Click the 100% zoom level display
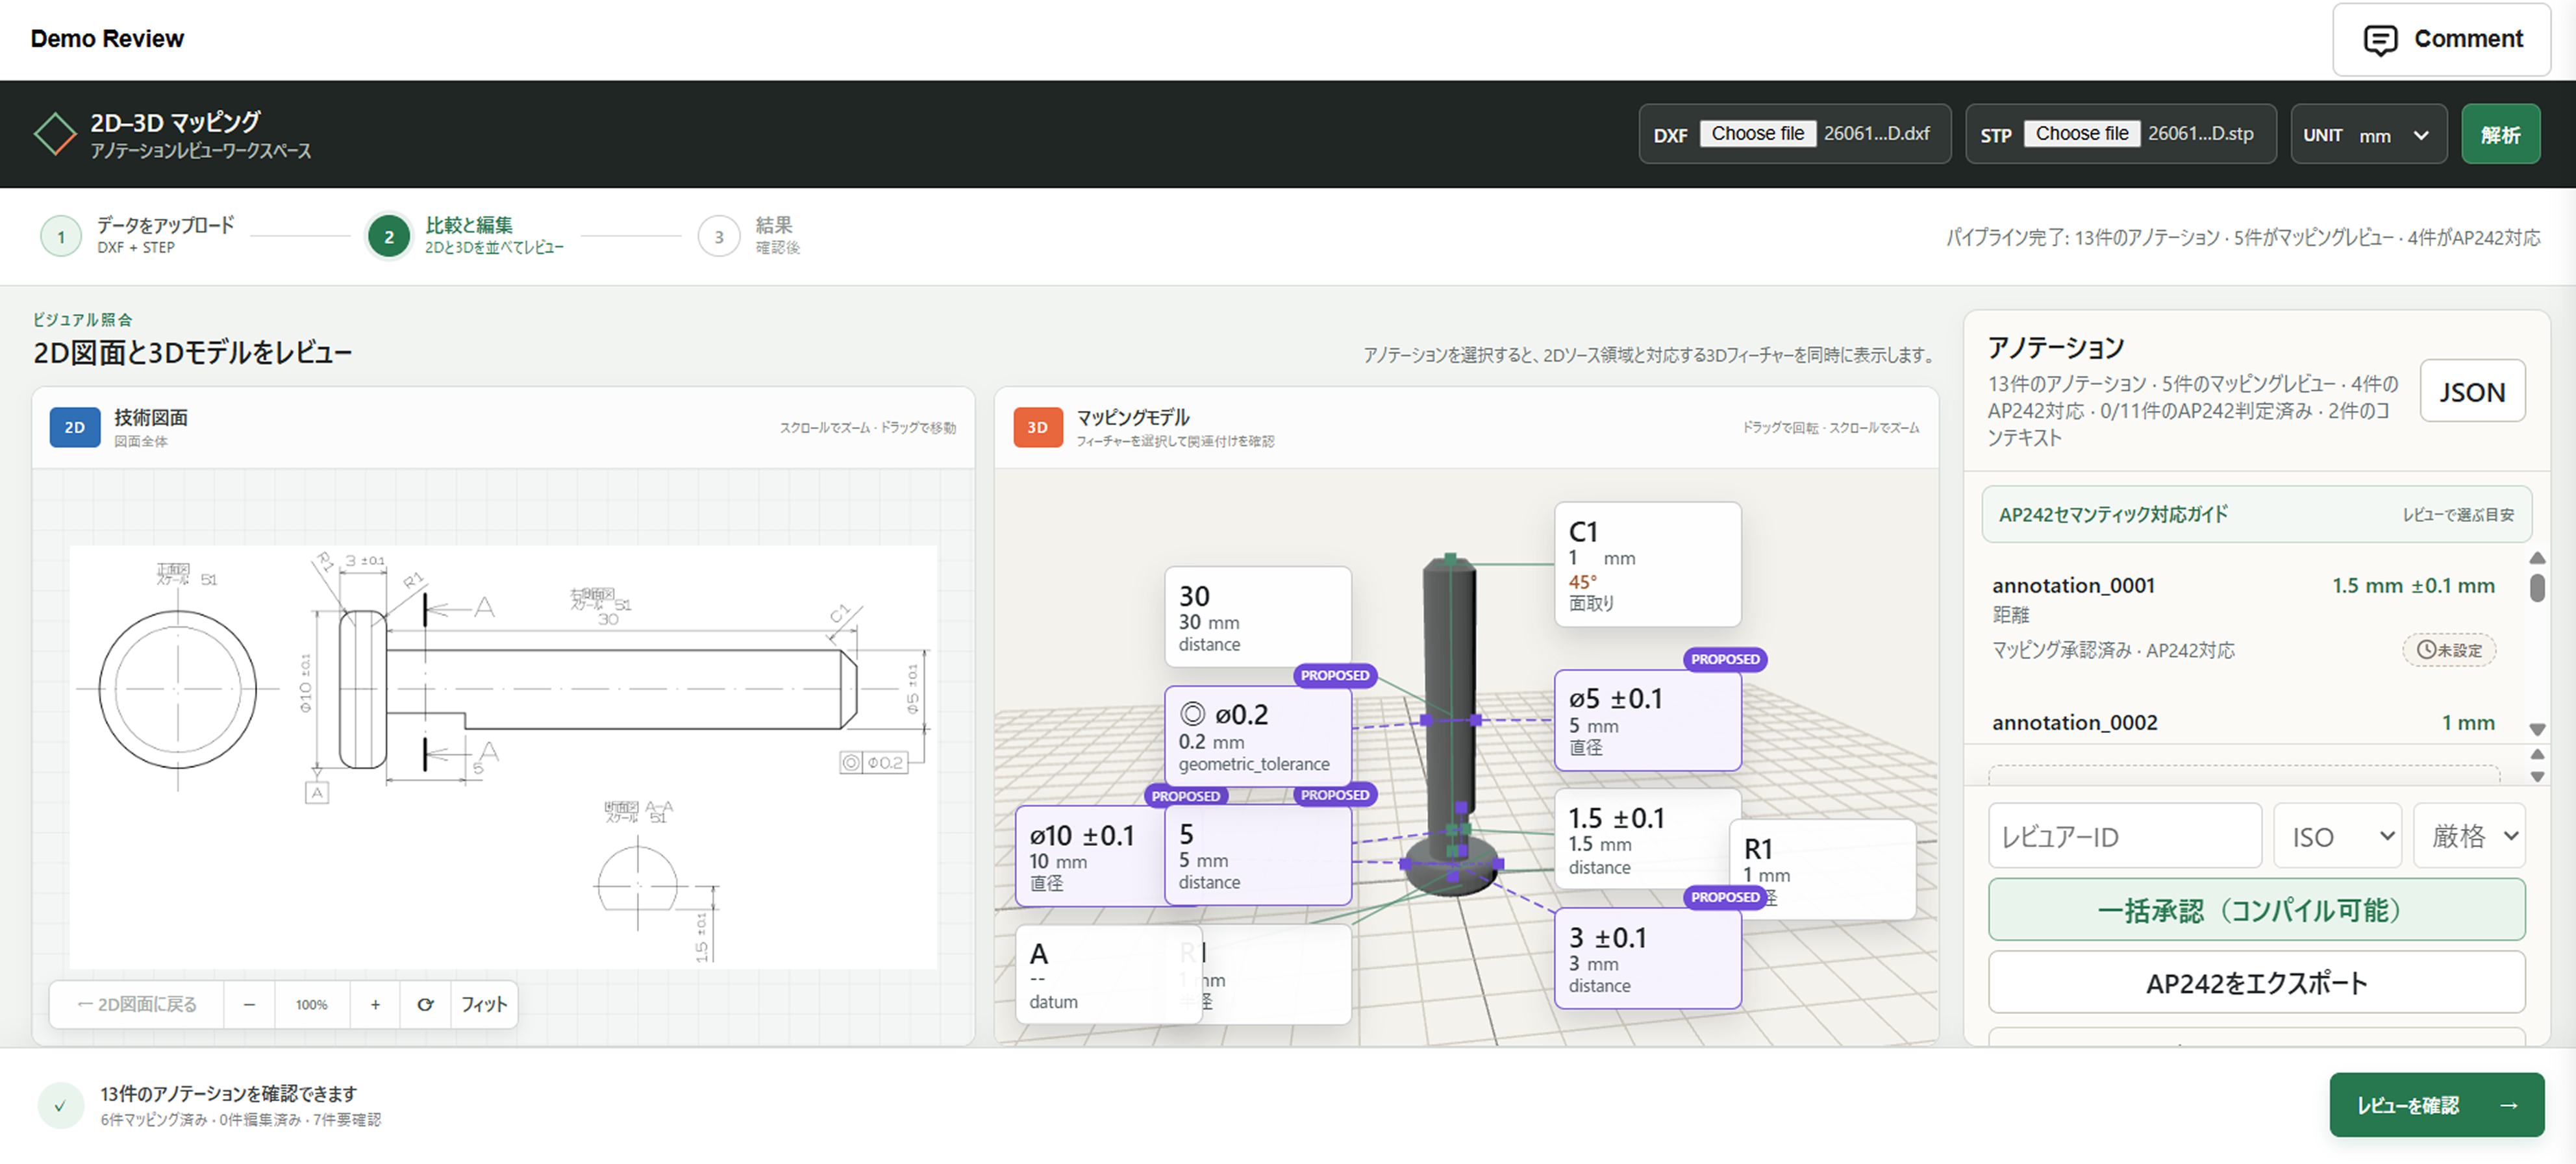 click(x=311, y=1004)
